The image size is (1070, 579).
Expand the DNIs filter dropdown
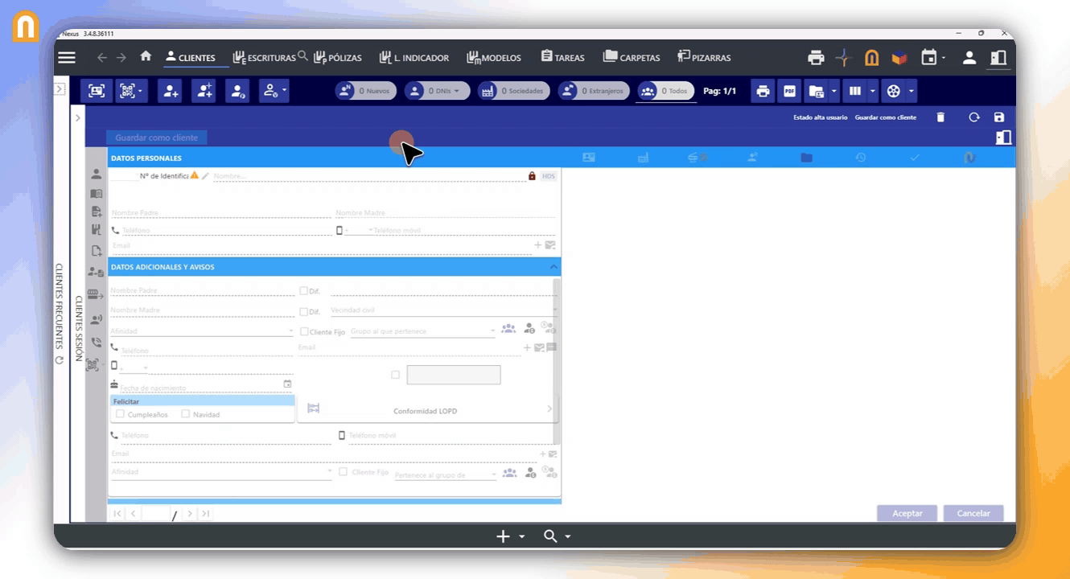(457, 92)
